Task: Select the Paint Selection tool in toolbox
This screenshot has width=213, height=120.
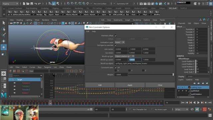Action: (x=4, y=35)
